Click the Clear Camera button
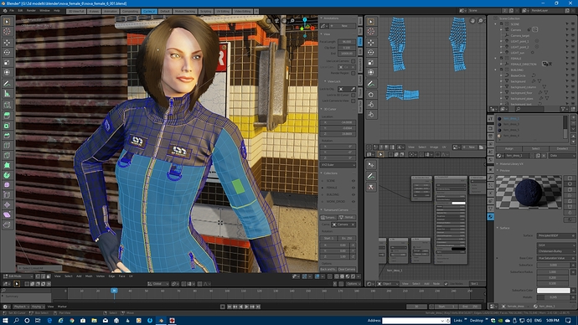 [x=347, y=270]
